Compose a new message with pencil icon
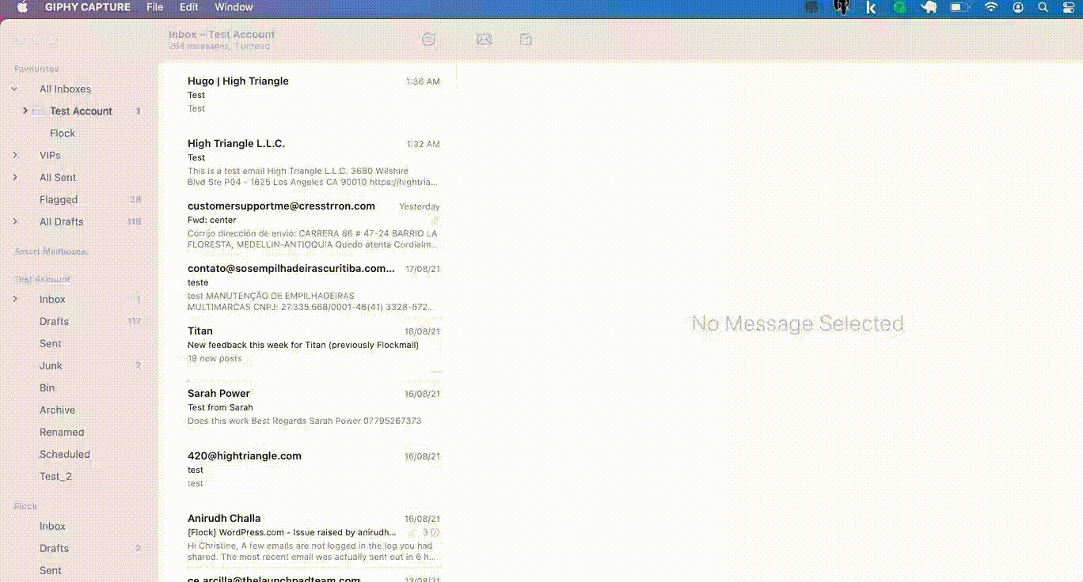This screenshot has width=1083, height=582. [x=526, y=39]
